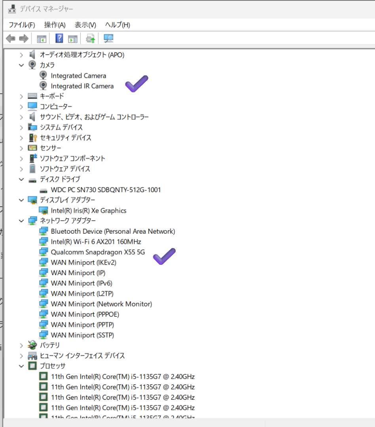Select Intel(R) Iris(R) Xe Graphics

click(89, 210)
